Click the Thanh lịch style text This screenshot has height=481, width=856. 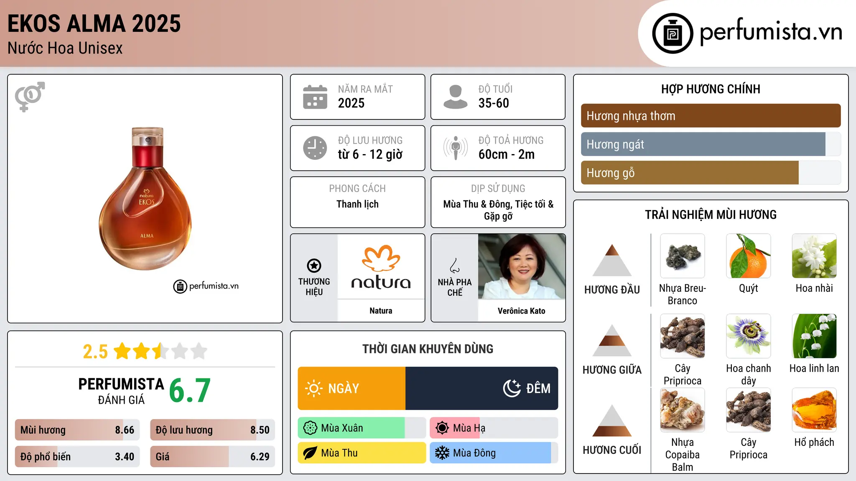pyautogui.click(x=357, y=204)
